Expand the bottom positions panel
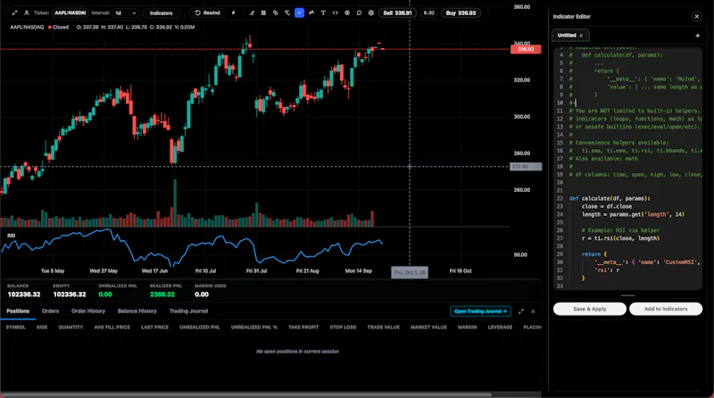 point(521,311)
